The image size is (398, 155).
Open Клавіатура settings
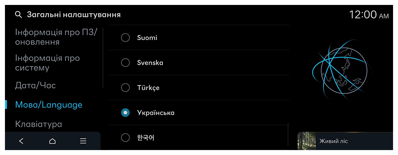click(39, 124)
